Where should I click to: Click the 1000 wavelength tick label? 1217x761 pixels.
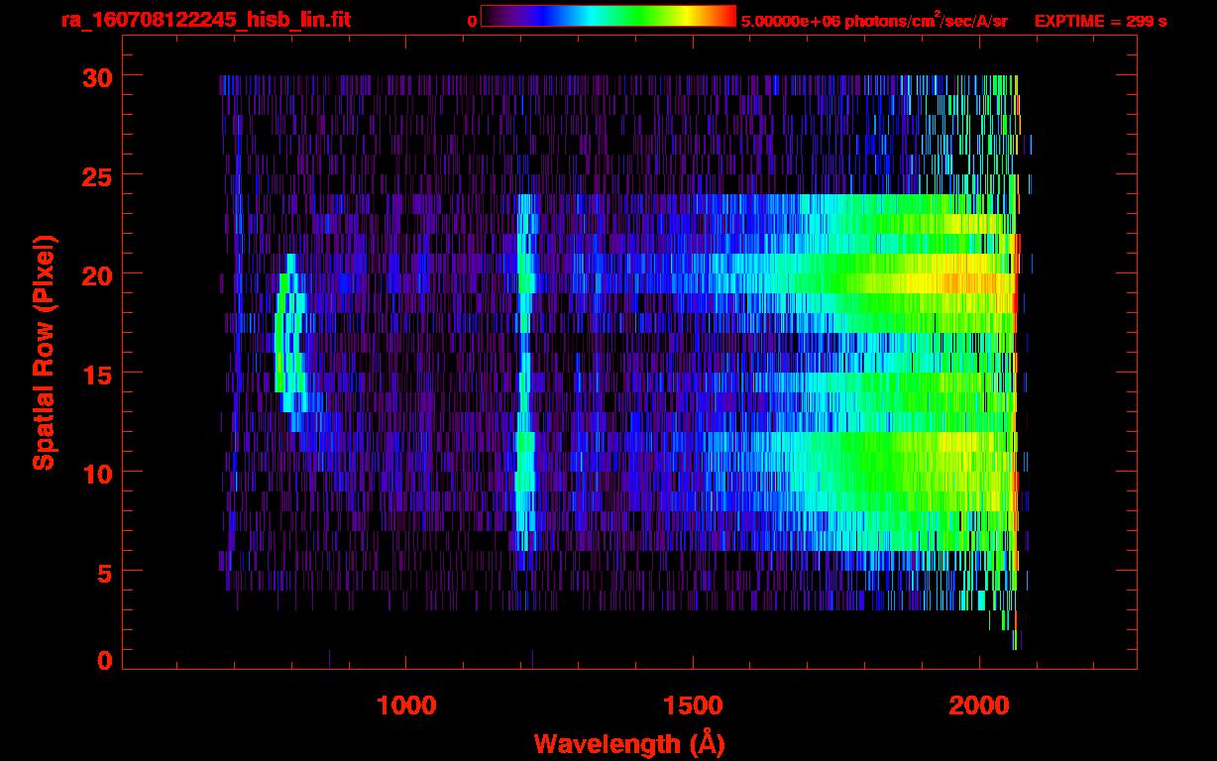tap(406, 706)
